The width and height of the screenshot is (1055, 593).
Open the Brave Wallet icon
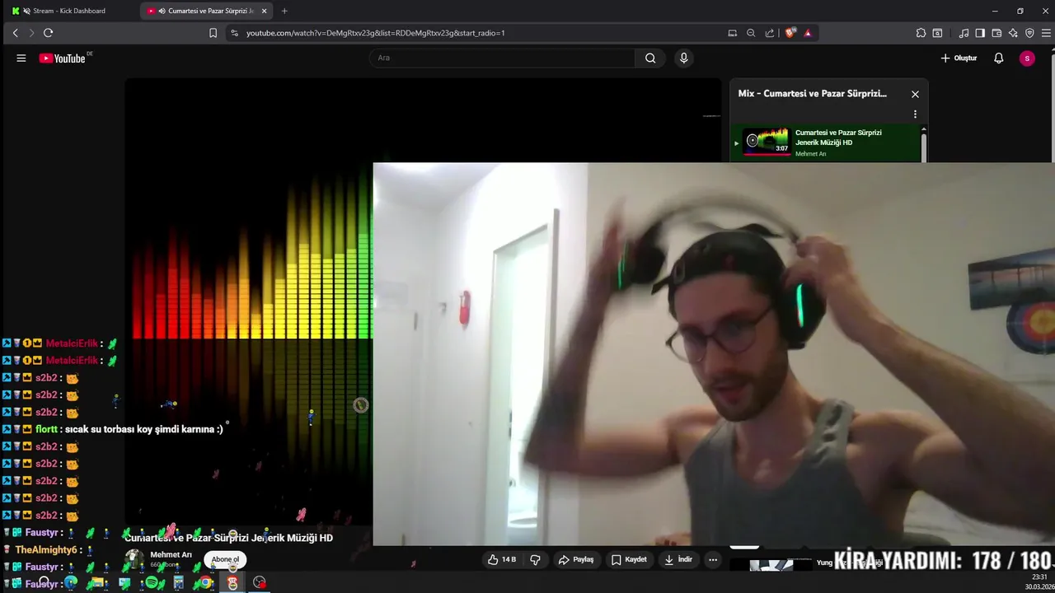(x=996, y=33)
